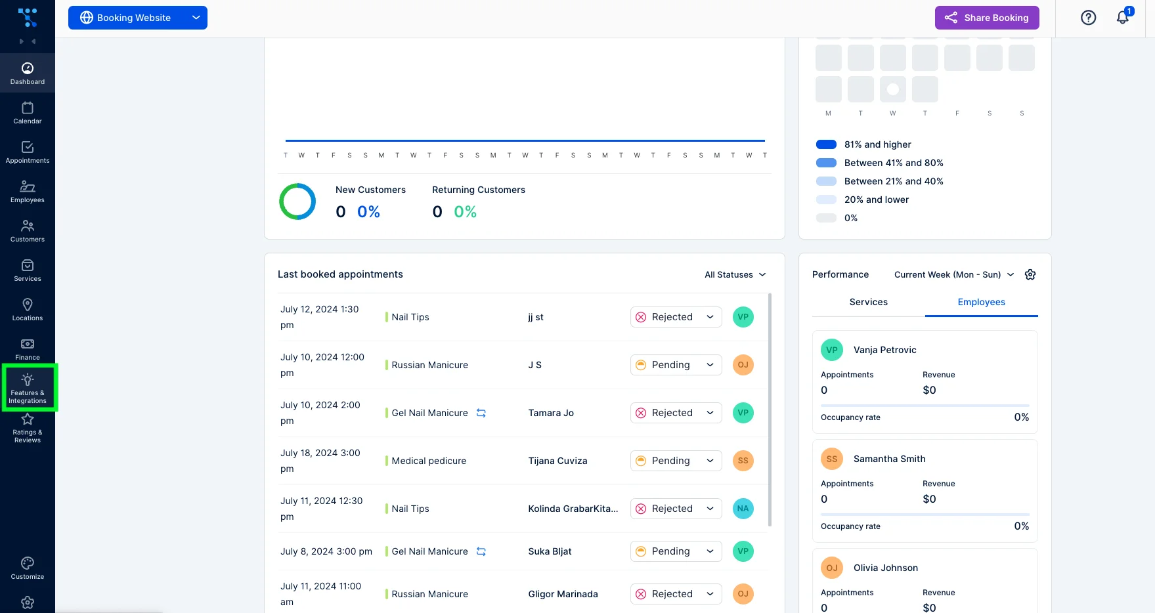Viewport: 1155px width, 613px height.
Task: Click the Olivia Johnson employee name
Action: point(886,568)
